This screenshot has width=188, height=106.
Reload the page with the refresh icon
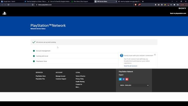coord(9,5)
